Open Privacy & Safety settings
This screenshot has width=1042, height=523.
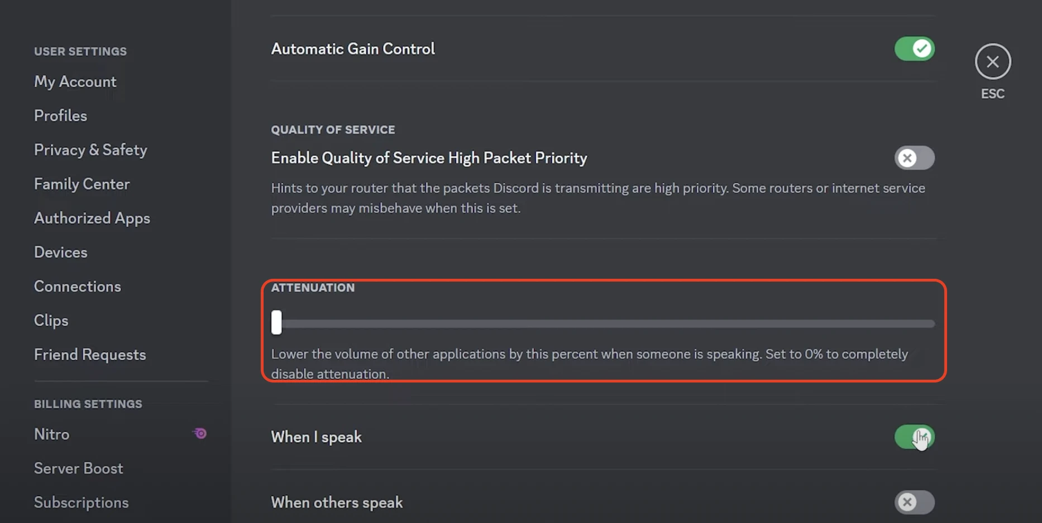(90, 150)
